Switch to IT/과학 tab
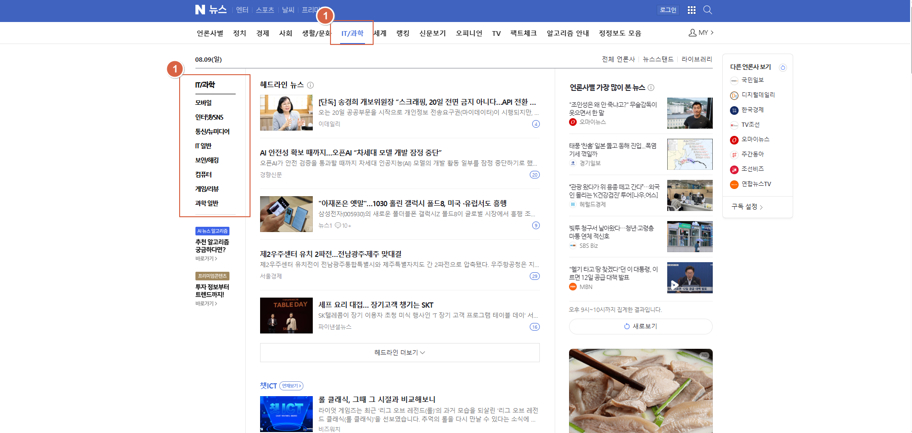 353,33
